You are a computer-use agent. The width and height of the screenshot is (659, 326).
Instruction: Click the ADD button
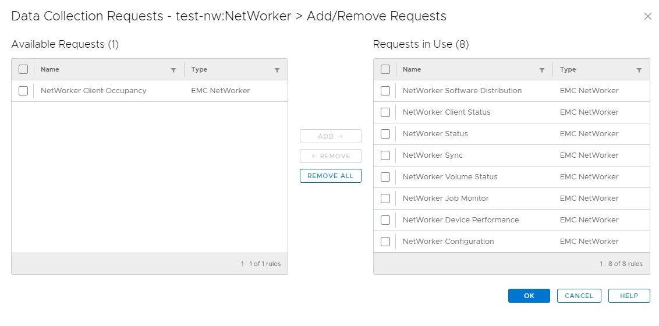(x=330, y=136)
